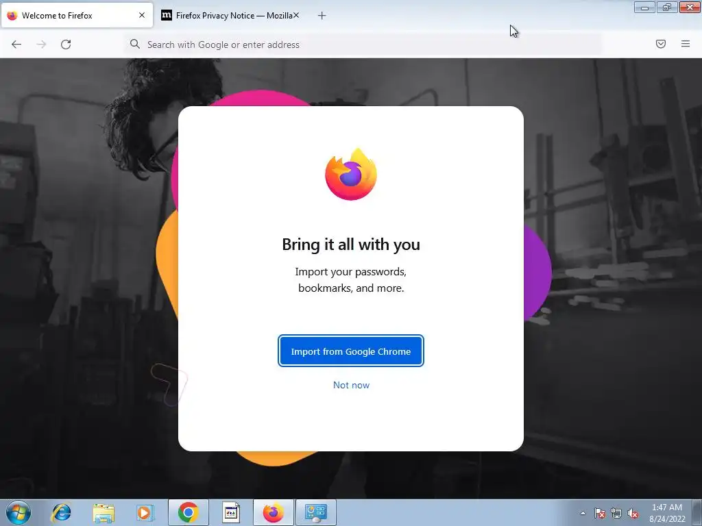The image size is (702, 526).
Task: Open the Action Center flag icon
Action: [x=599, y=513]
